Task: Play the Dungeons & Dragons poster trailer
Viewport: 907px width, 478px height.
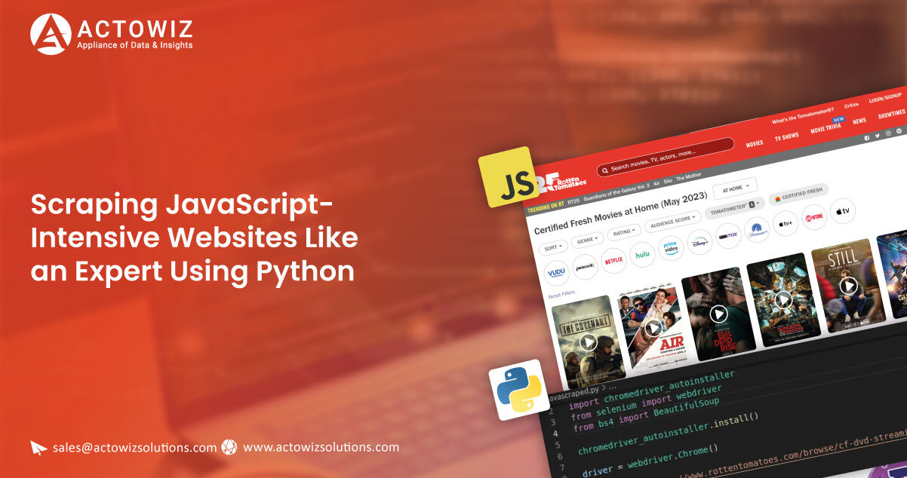Action: 784,300
